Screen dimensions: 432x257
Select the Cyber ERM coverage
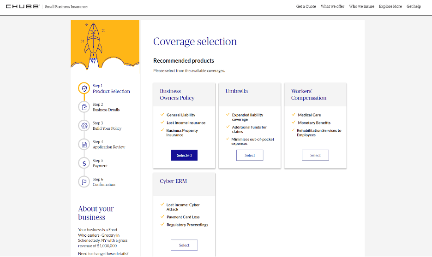tap(184, 245)
